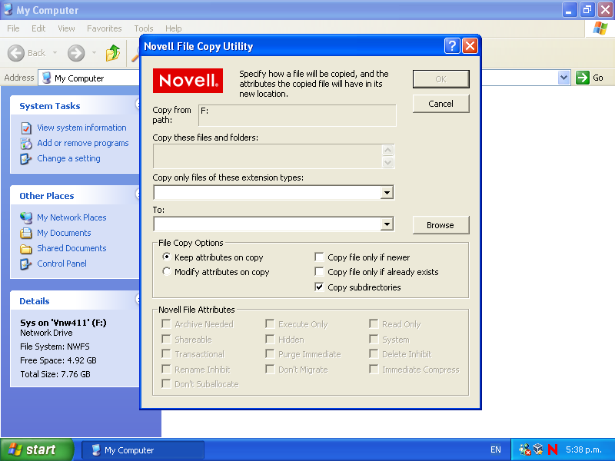Enable Copy file only if already exists
Screen dimensions: 615x461
pos(319,272)
